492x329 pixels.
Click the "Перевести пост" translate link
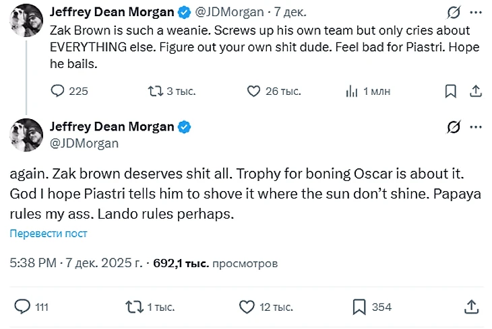tap(49, 233)
